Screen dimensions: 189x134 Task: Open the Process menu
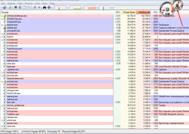[29, 3]
